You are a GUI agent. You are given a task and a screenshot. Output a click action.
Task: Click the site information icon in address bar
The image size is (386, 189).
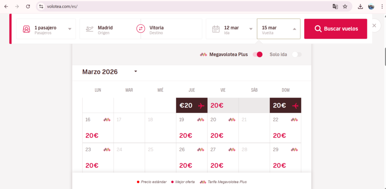pyautogui.click(x=41, y=6)
